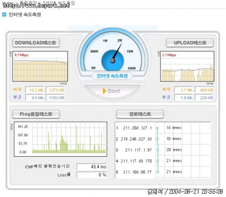Viewport: 226px width, 197px height.
Task: Click the route node marker for hop 5
Action: (158, 172)
